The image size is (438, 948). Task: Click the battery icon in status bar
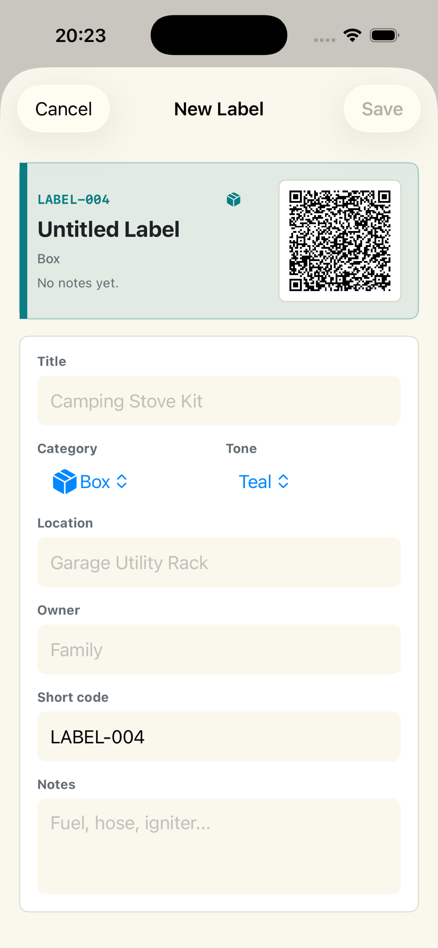pos(384,35)
